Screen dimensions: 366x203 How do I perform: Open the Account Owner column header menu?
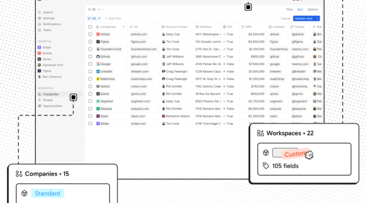[174, 27]
